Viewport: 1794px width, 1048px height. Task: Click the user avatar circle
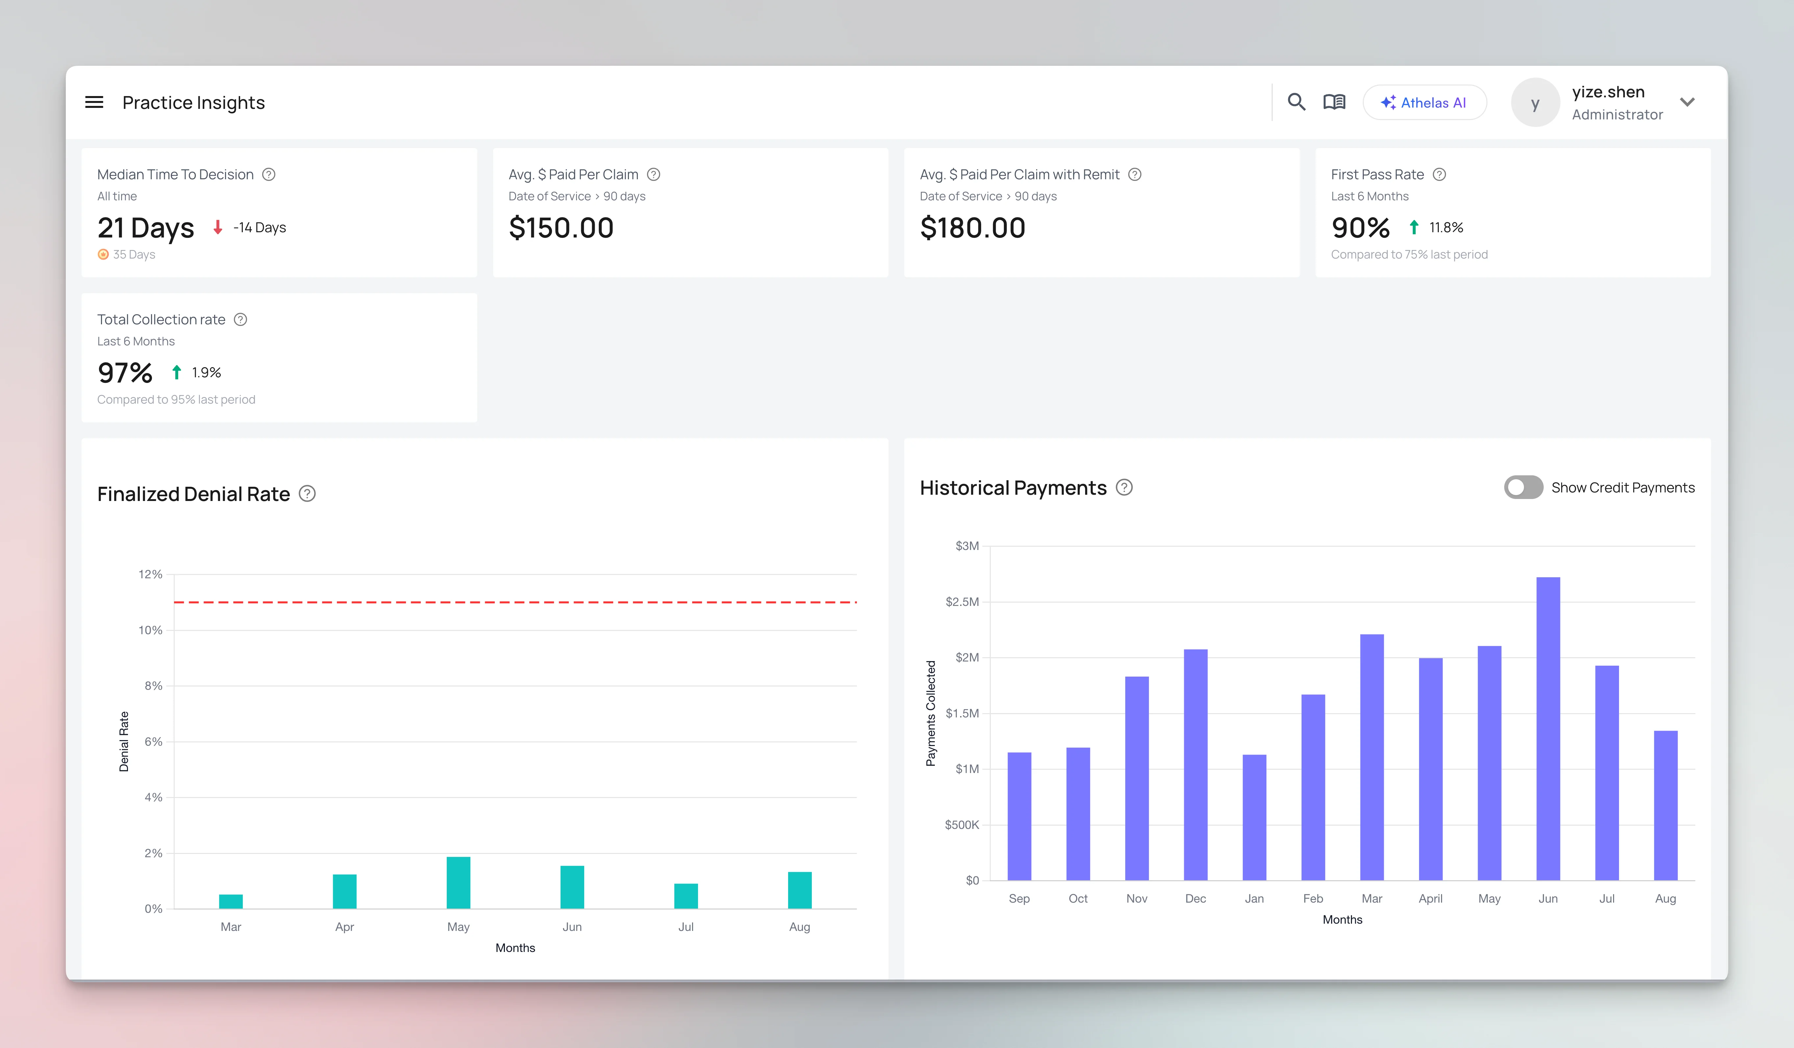point(1535,103)
